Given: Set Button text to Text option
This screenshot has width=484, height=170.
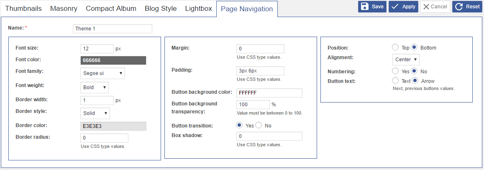Looking at the screenshot, I should pyautogui.click(x=395, y=81).
